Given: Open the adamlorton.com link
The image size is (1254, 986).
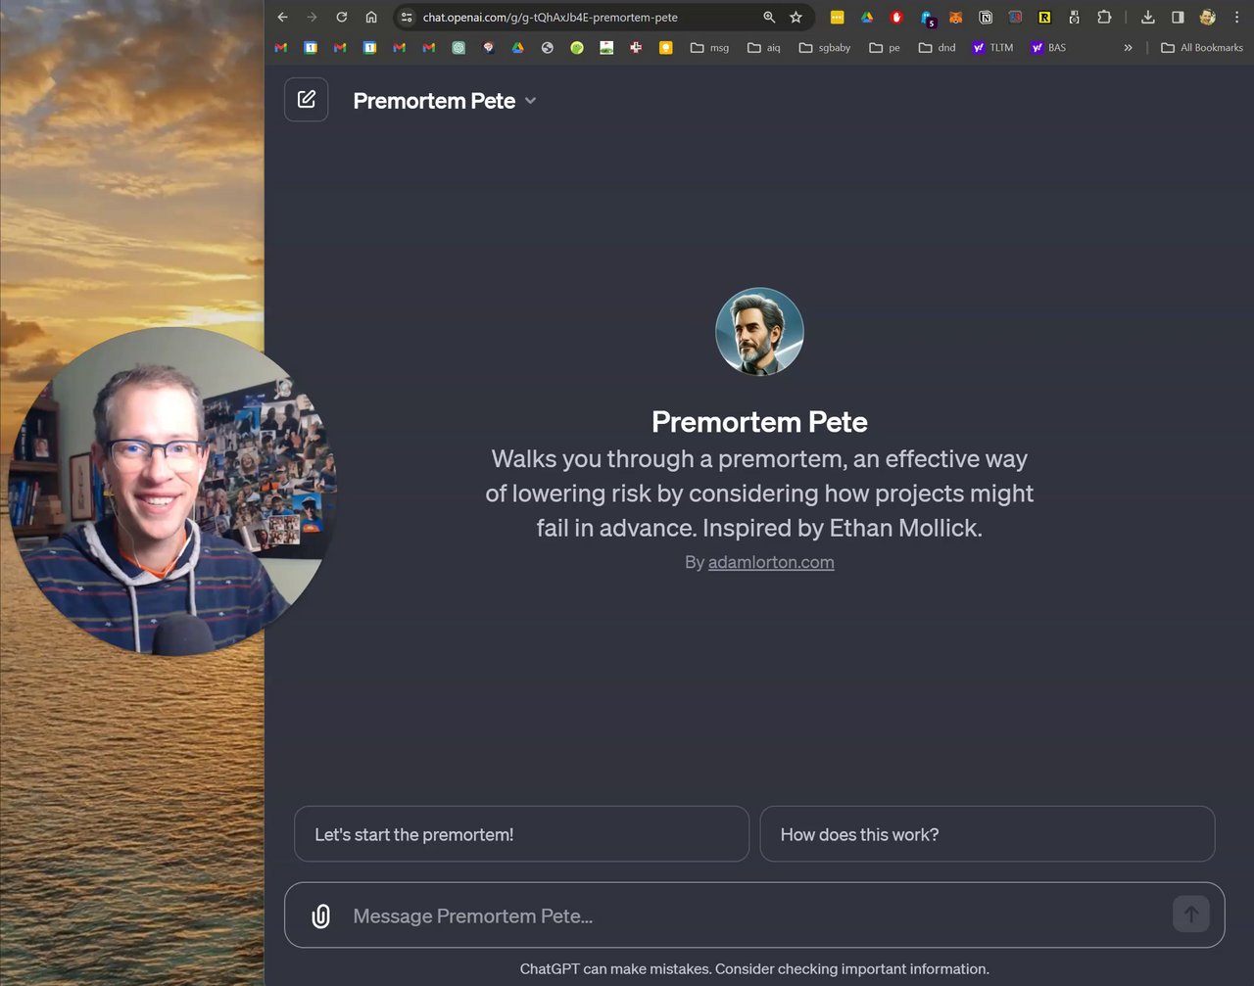Looking at the screenshot, I should pyautogui.click(x=771, y=562).
